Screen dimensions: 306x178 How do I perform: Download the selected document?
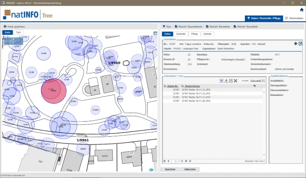click(x=226, y=81)
